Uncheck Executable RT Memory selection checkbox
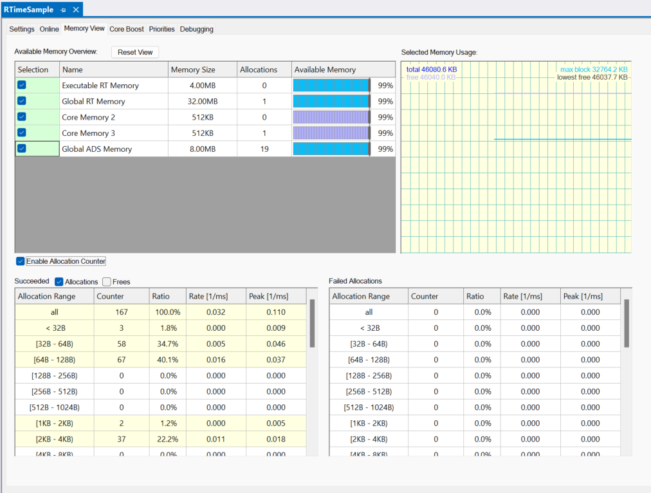This screenshot has width=651, height=493. point(22,85)
